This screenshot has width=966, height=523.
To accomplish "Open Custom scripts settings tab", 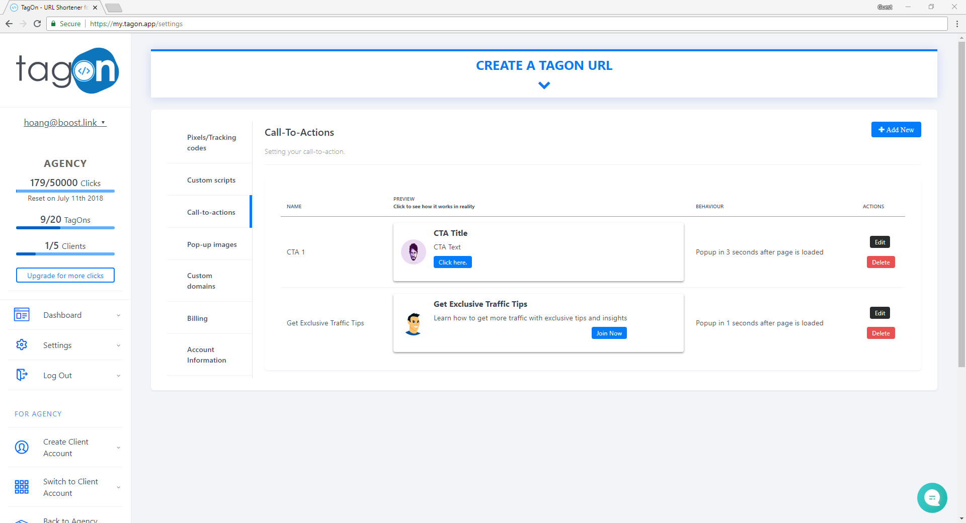I will [x=209, y=180].
